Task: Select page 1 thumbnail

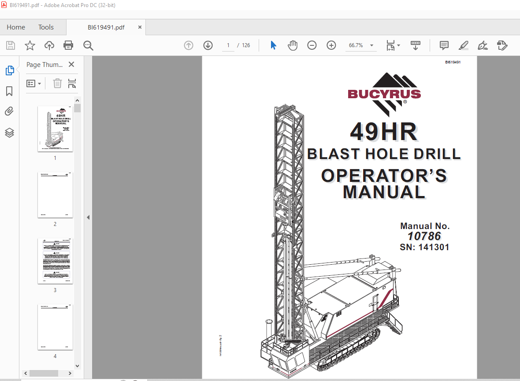Action: pyautogui.click(x=55, y=129)
